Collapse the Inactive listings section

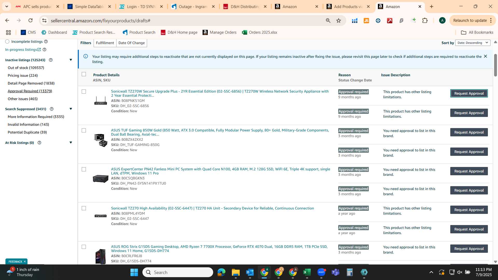coord(71,60)
